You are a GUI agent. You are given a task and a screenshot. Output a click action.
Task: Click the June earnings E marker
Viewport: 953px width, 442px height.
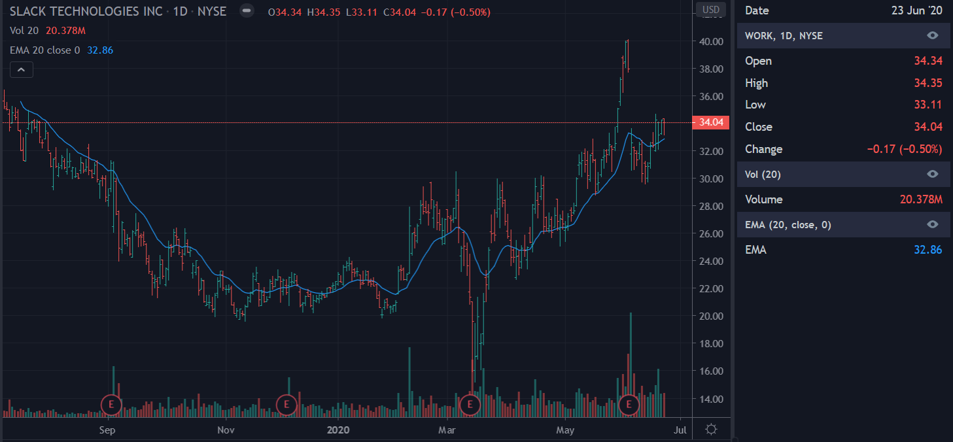[629, 405]
